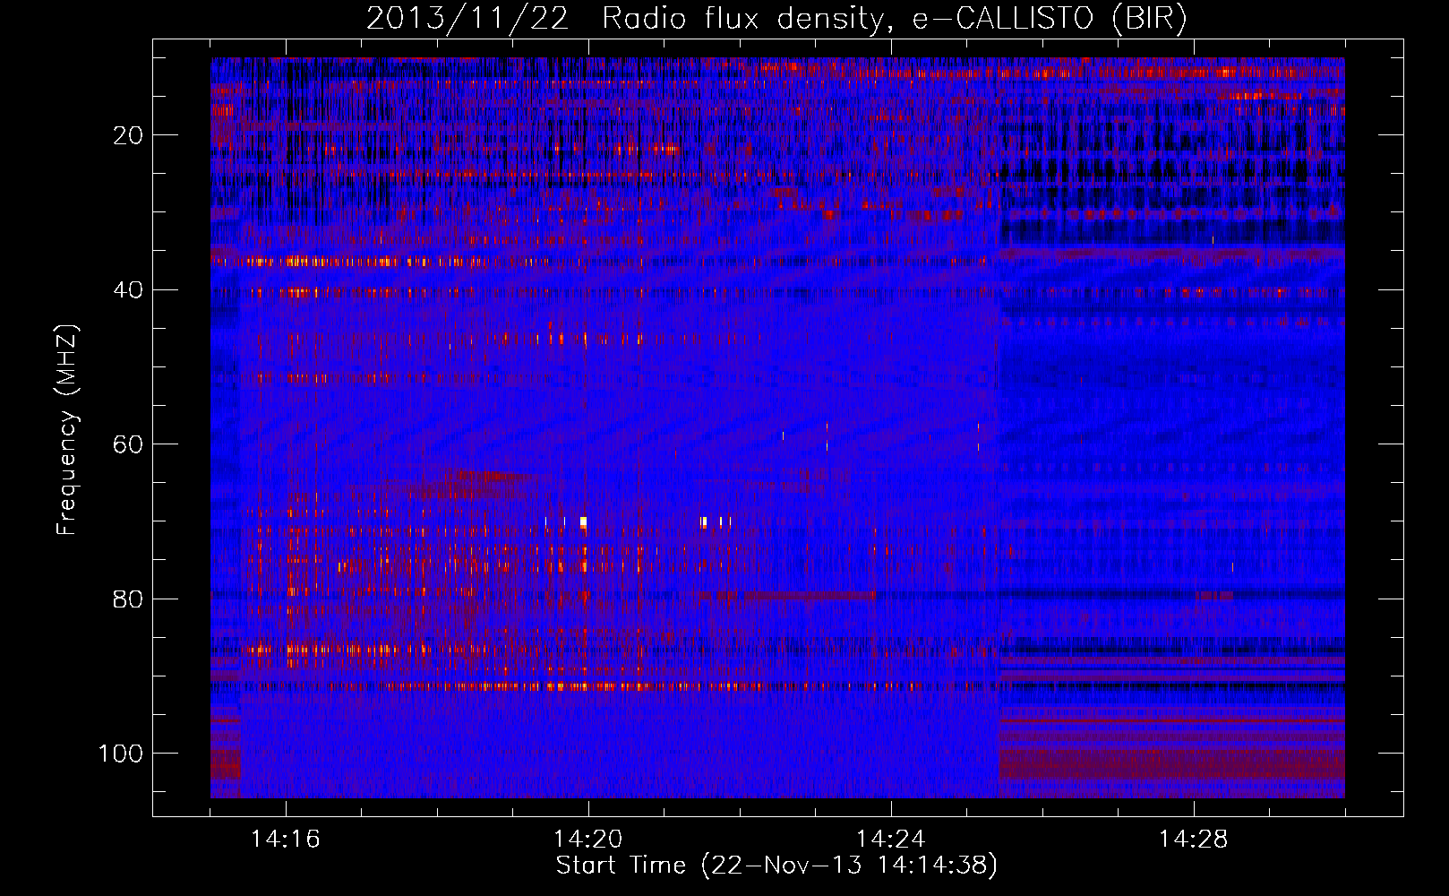Click the 'Frequency (MHZ)' y-axis label
Viewport: 1449px width, 896px height.
pyautogui.click(x=67, y=430)
